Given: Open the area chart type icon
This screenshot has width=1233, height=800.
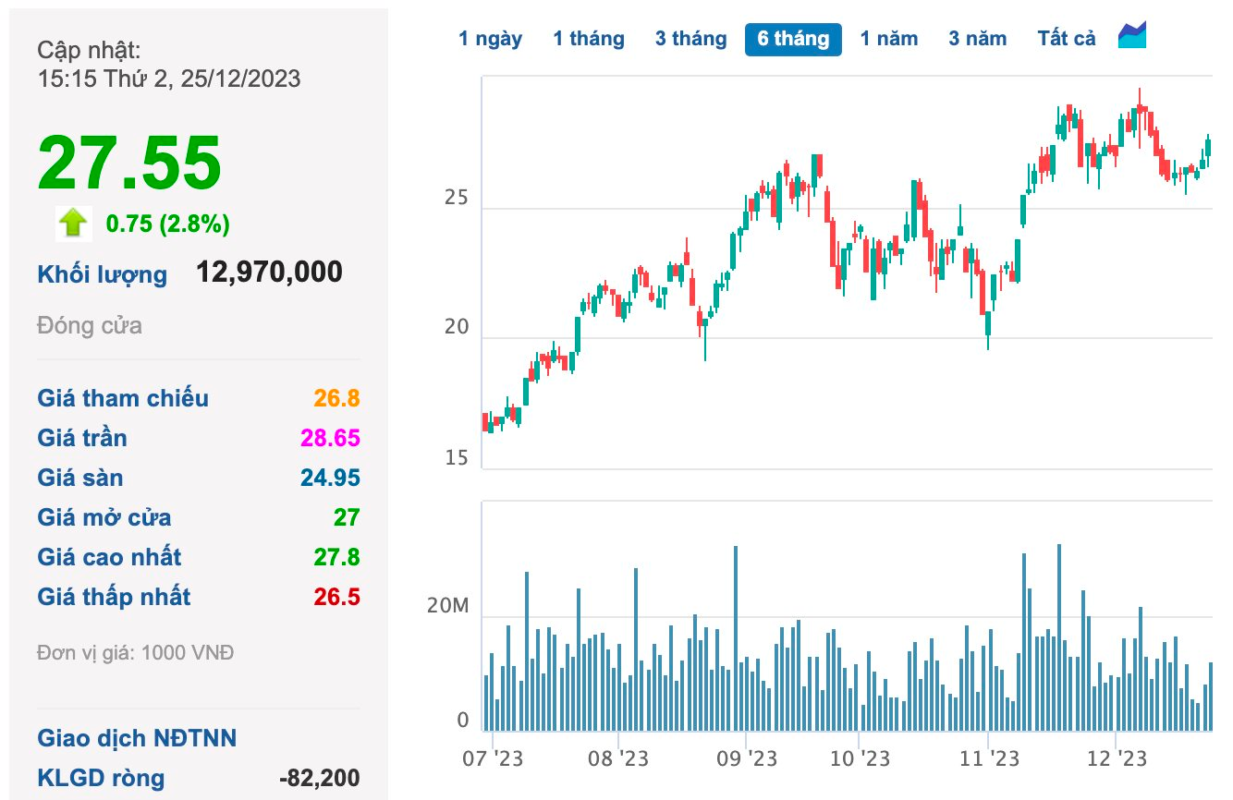Looking at the screenshot, I should (1132, 36).
